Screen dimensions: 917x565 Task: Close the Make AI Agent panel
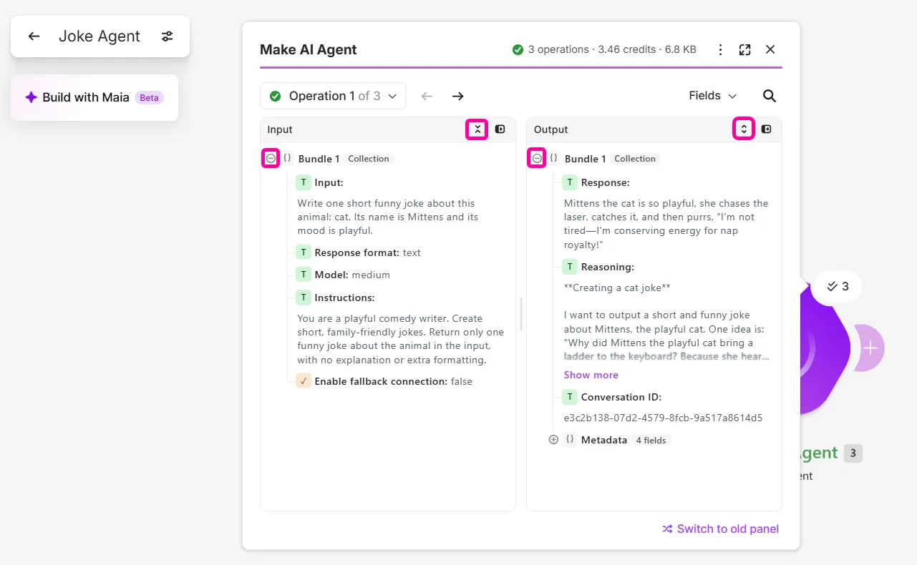770,49
